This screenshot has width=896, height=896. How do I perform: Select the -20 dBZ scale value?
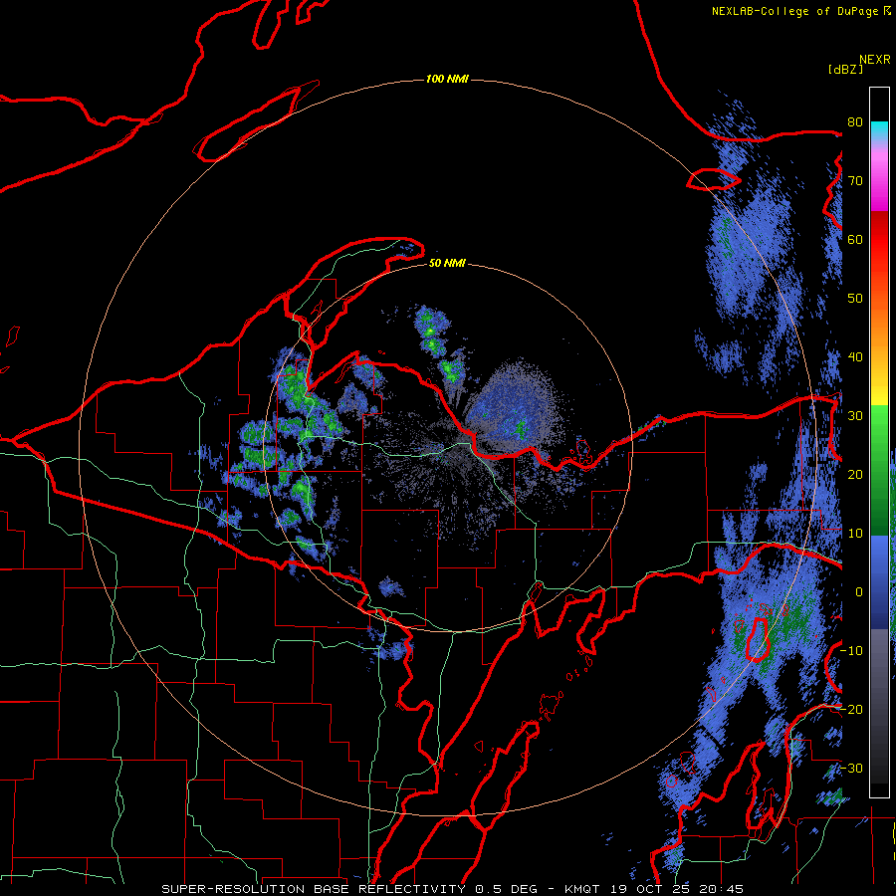[851, 709]
